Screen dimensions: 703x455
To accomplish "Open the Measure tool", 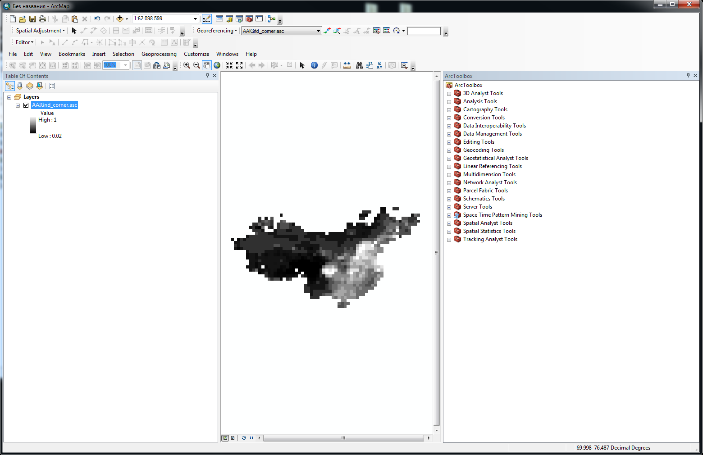I will [347, 65].
